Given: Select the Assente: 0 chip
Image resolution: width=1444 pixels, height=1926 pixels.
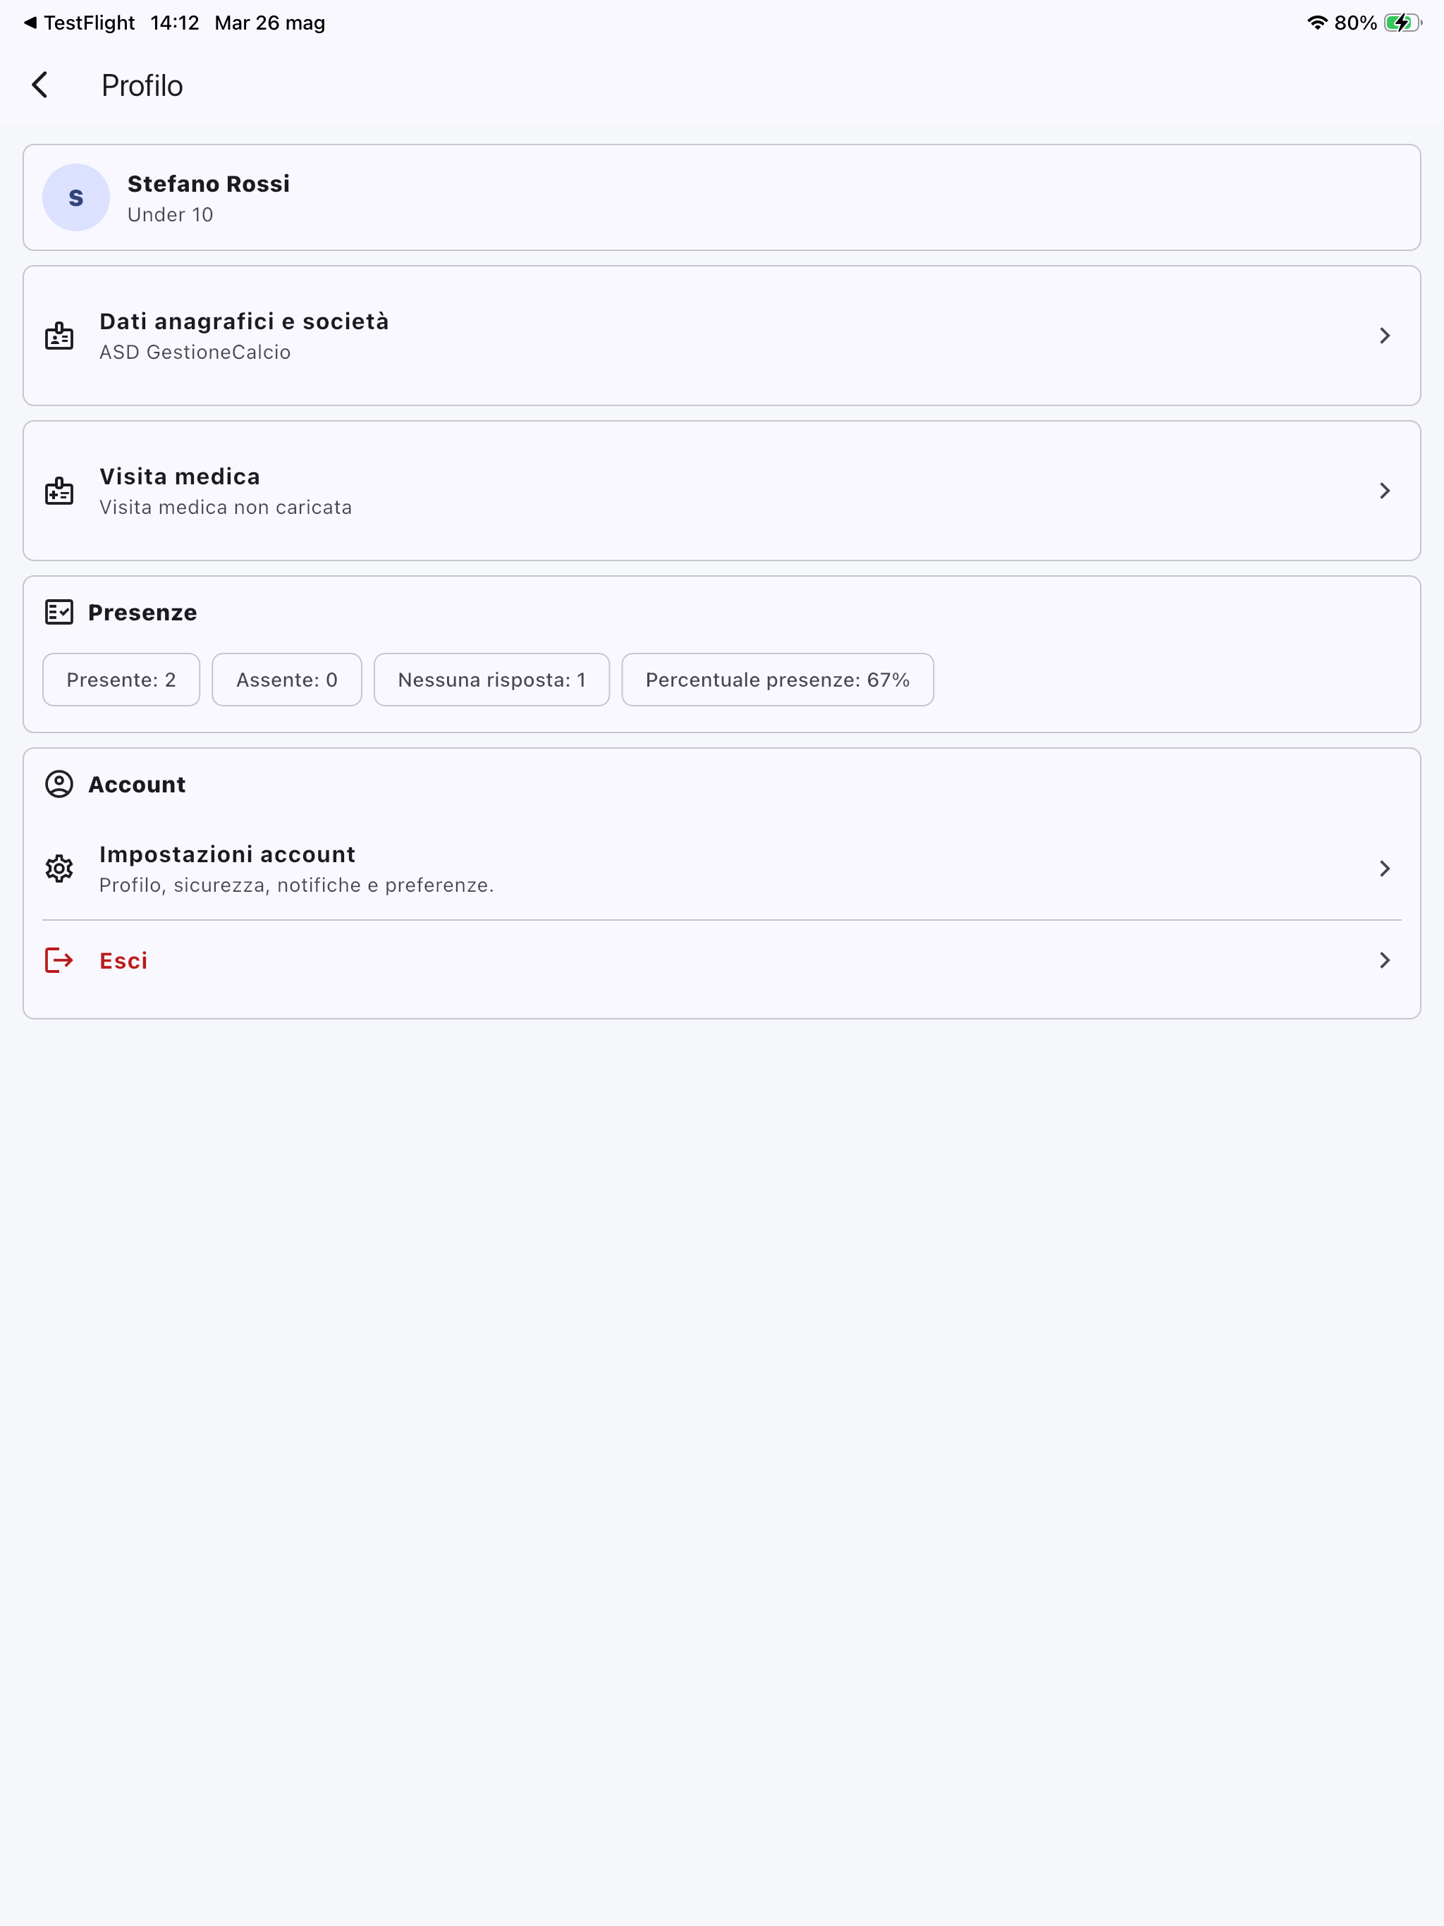Looking at the screenshot, I should pyautogui.click(x=286, y=680).
